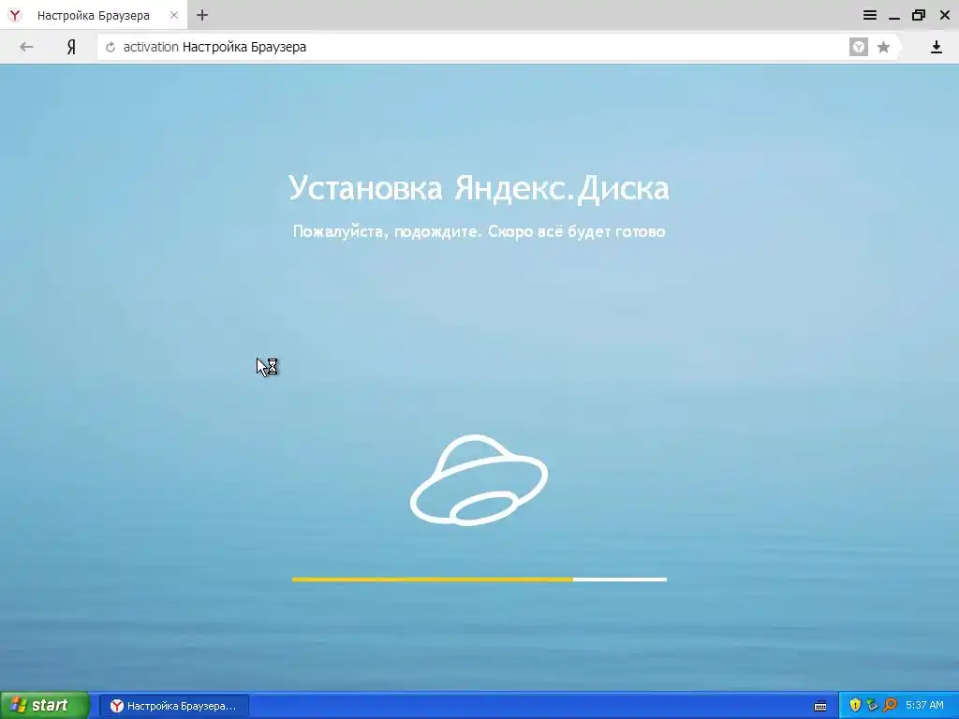The image size is (959, 719).
Task: Select Настройка Браузера taskbar button
Action: tap(174, 706)
